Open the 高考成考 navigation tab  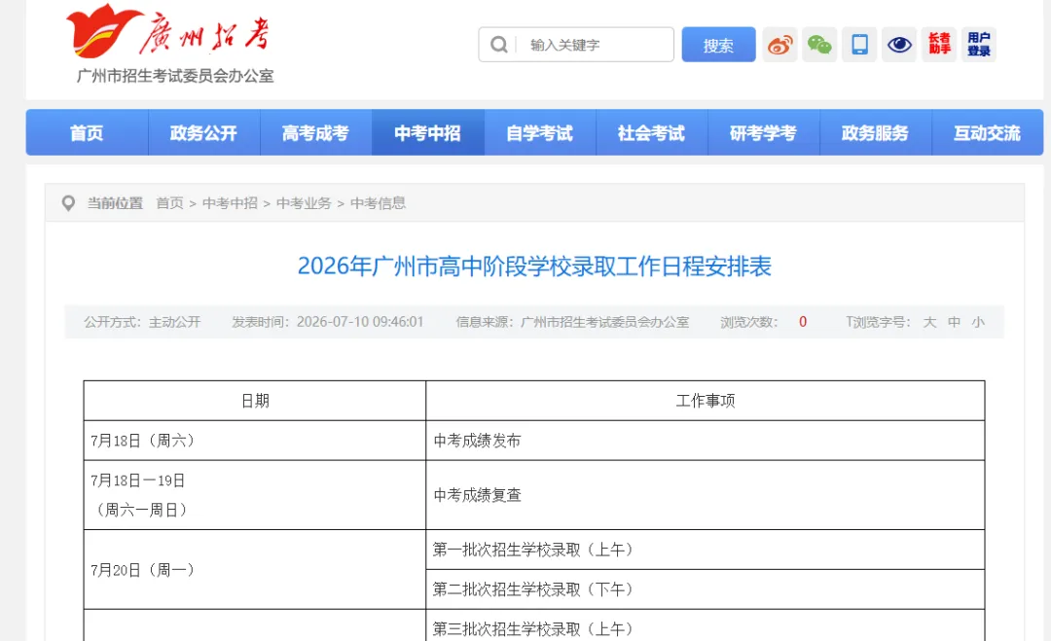tap(315, 132)
